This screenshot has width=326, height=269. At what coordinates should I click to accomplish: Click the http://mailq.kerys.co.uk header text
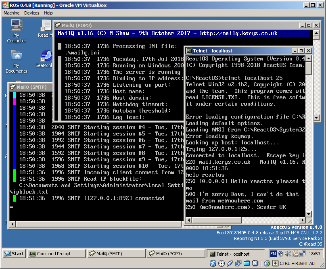pos(238,33)
